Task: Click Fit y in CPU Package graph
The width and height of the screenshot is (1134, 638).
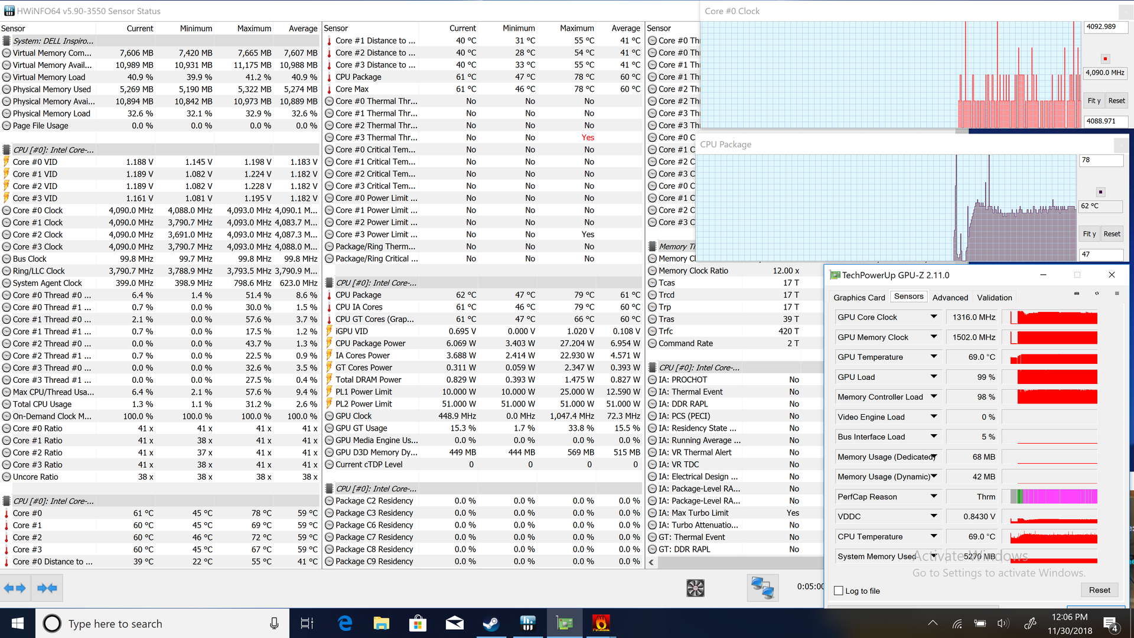Action: [x=1089, y=234]
